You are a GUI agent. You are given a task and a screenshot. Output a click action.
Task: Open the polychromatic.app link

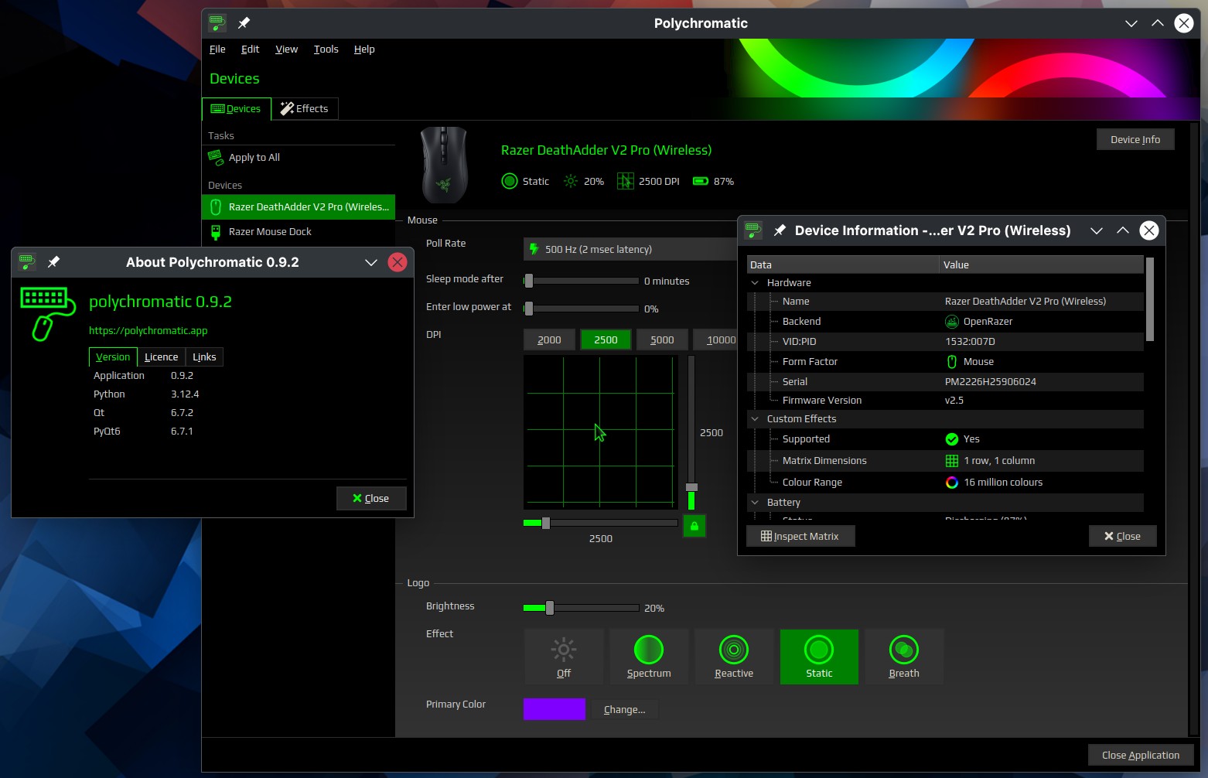coord(148,330)
